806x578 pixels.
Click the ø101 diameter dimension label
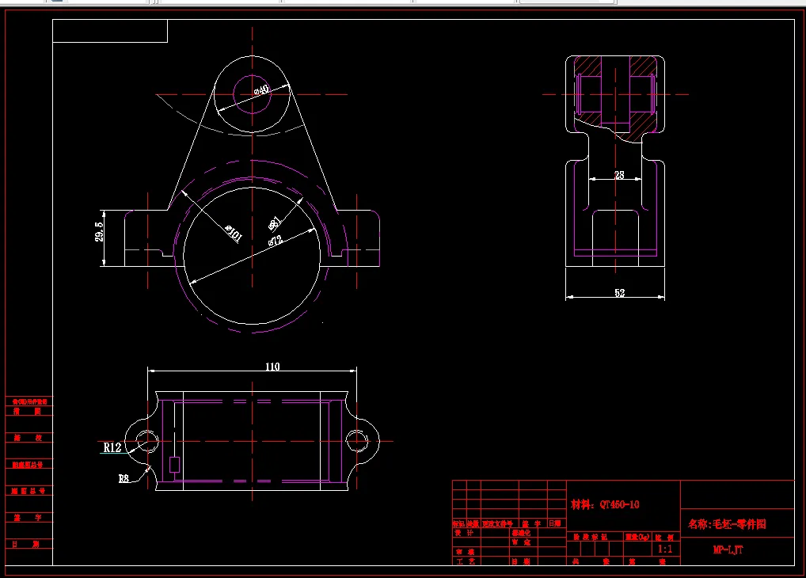coord(234,233)
